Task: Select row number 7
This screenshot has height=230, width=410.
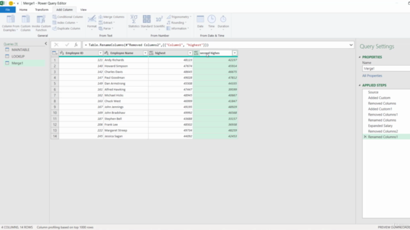Action: (x=54, y=95)
